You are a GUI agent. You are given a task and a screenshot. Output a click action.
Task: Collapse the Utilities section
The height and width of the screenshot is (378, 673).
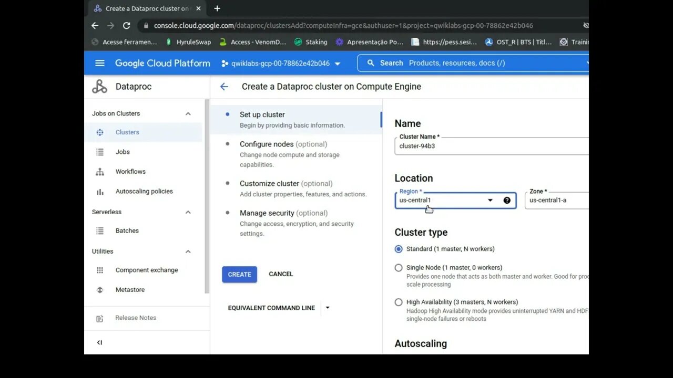pyautogui.click(x=188, y=251)
